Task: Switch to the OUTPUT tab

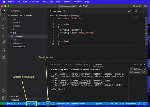Action: pos(68,65)
